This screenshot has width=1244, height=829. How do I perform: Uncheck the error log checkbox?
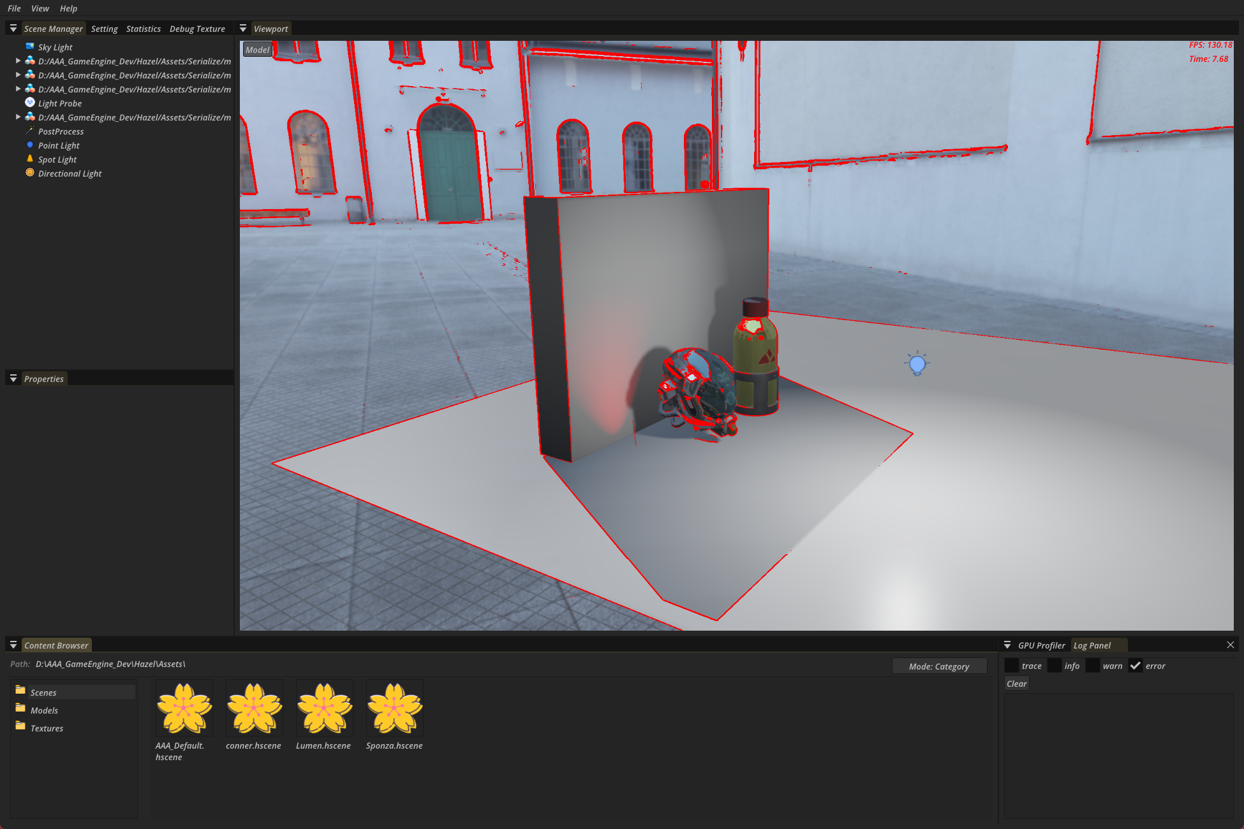click(1136, 666)
